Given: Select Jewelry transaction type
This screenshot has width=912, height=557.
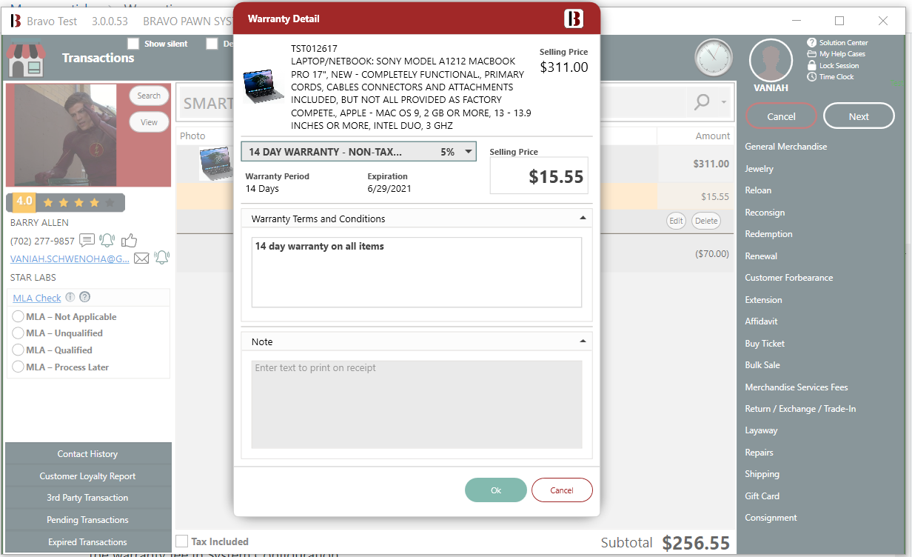Looking at the screenshot, I should click(759, 169).
